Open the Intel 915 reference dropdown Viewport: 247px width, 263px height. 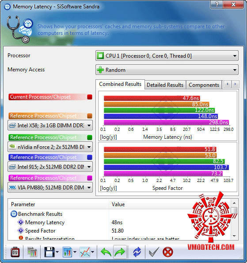50,167
